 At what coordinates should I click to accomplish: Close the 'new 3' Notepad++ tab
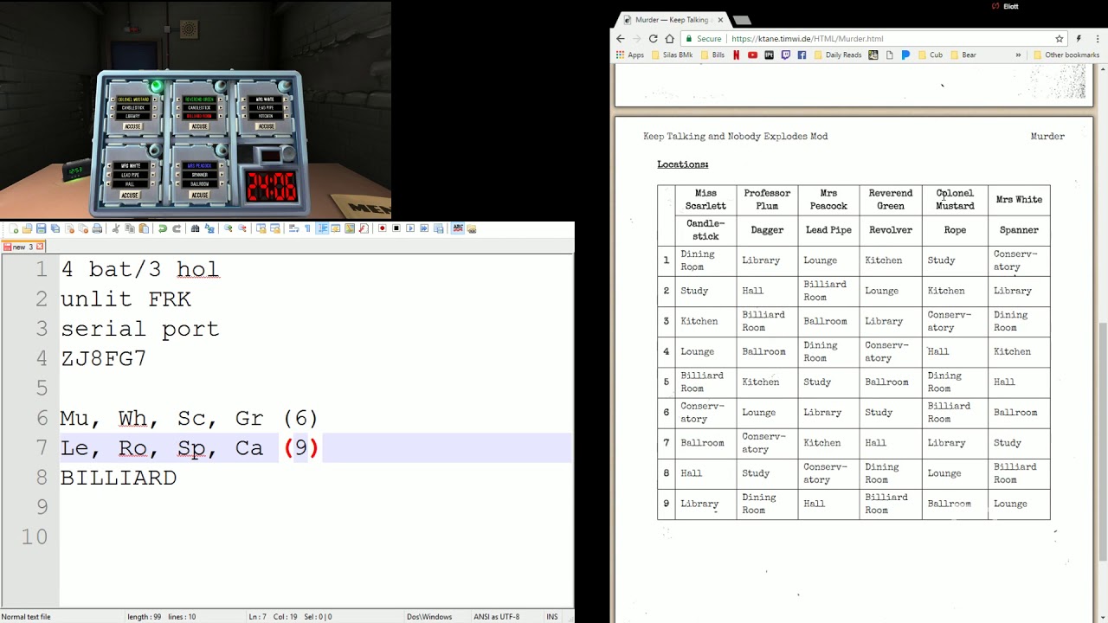click(40, 247)
